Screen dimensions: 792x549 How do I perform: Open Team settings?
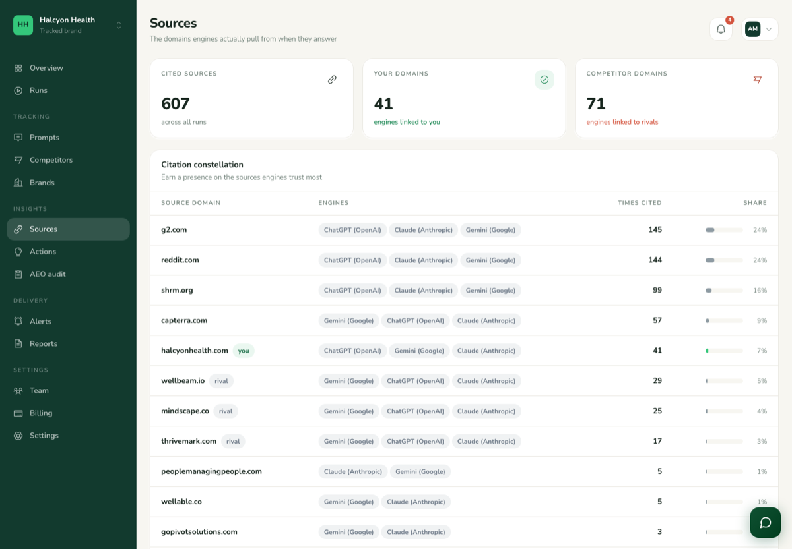click(68, 391)
